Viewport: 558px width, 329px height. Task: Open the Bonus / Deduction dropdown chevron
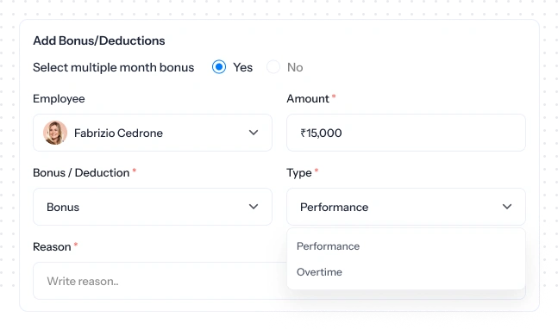[x=254, y=207]
